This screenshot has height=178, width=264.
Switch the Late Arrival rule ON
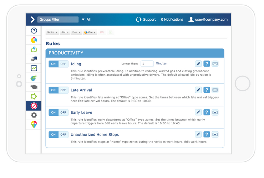point(54,90)
